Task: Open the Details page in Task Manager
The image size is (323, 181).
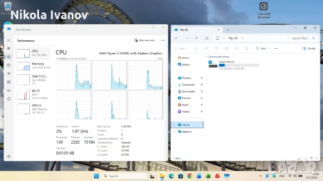Action: [x=9, y=90]
